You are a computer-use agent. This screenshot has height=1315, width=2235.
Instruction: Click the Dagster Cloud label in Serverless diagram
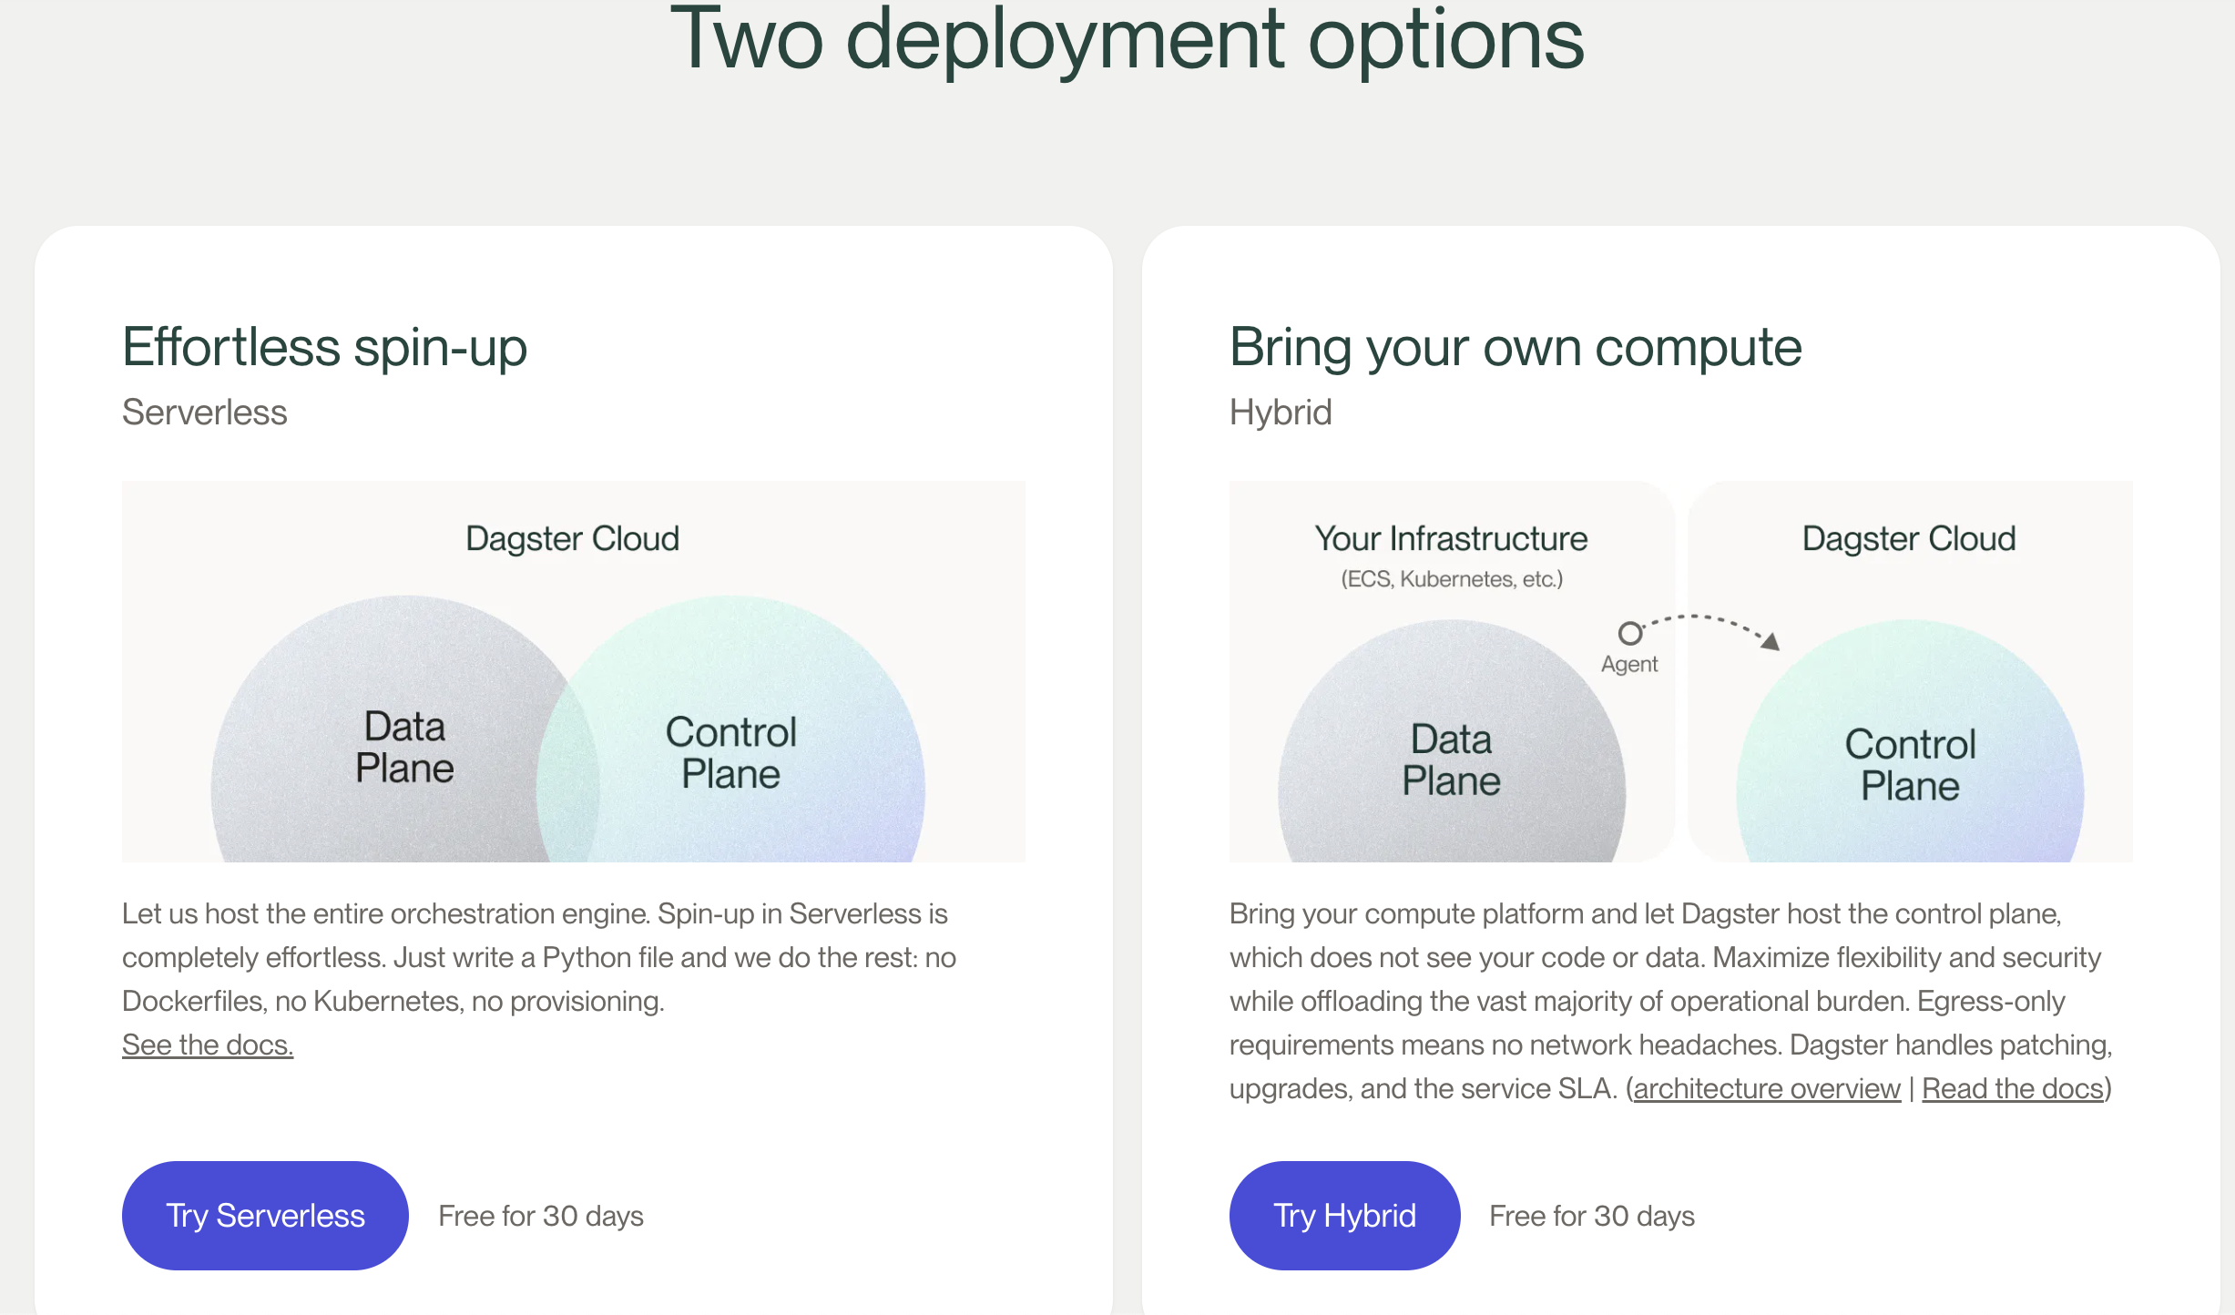coord(572,538)
